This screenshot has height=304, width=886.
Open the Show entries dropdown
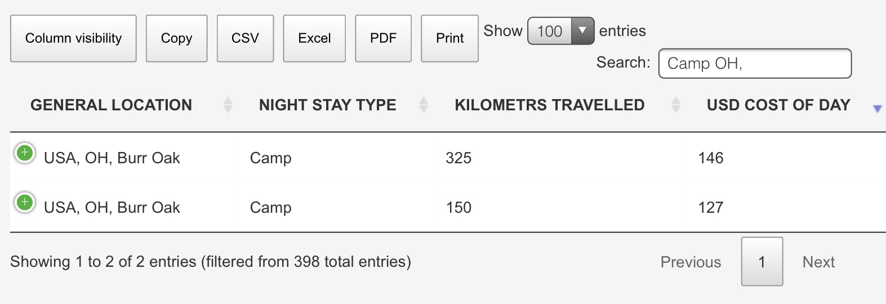(x=560, y=30)
